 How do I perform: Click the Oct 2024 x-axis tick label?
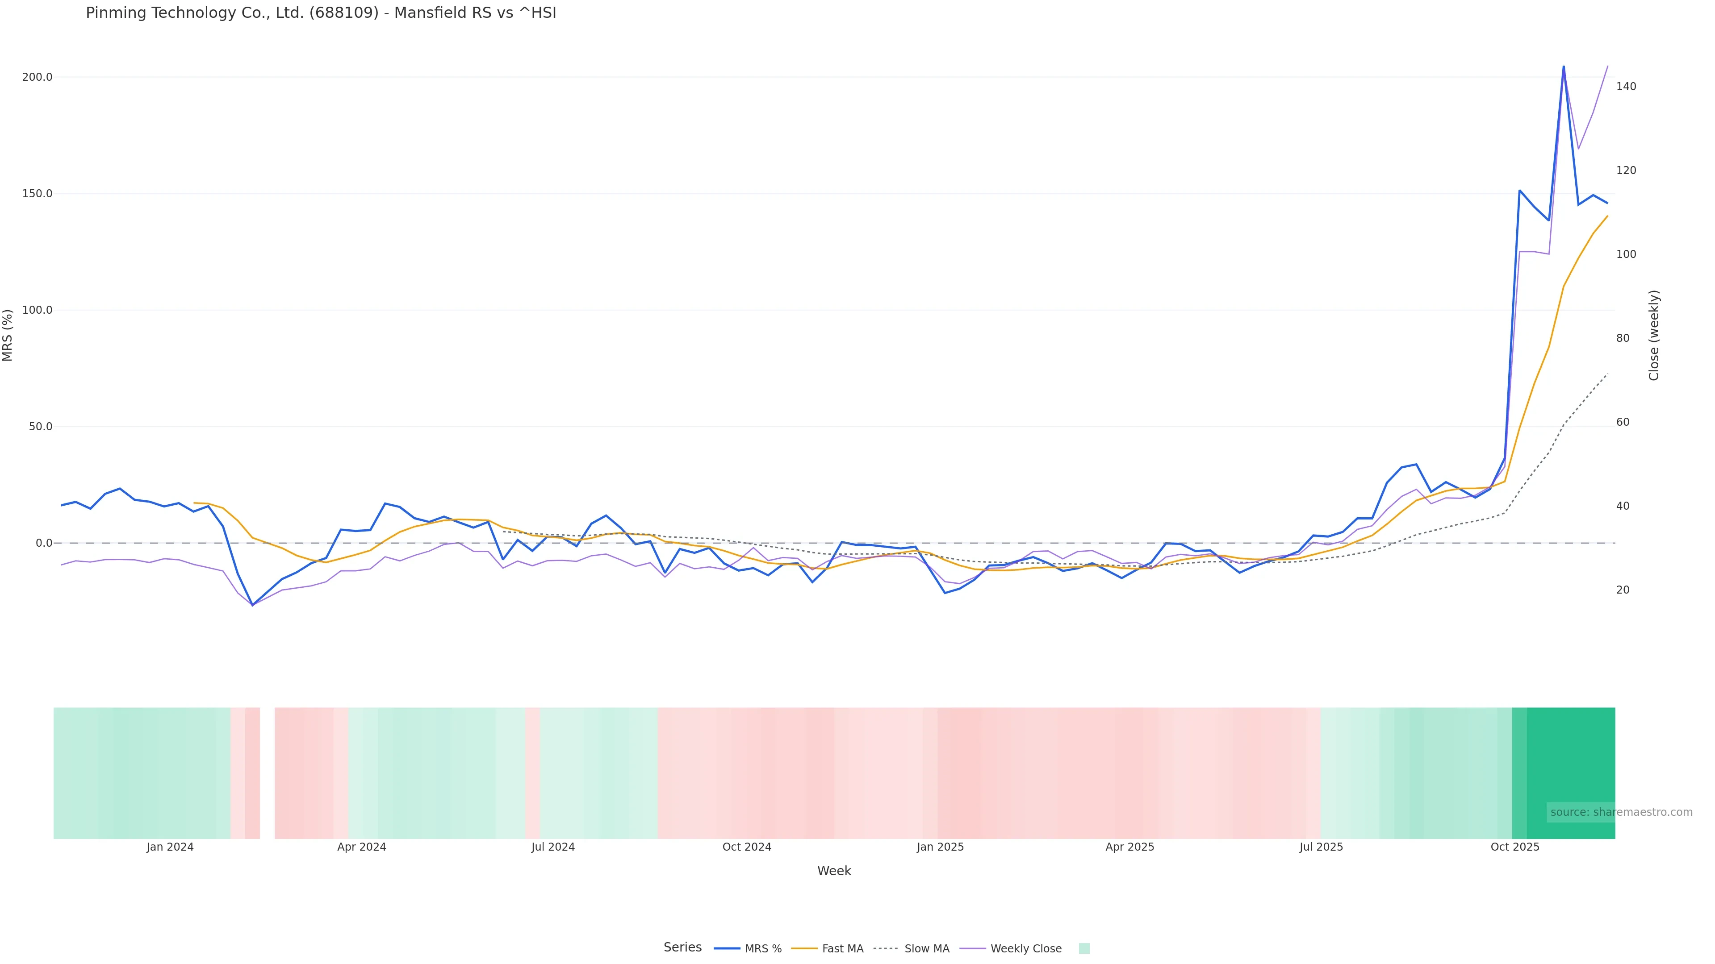pyautogui.click(x=747, y=847)
